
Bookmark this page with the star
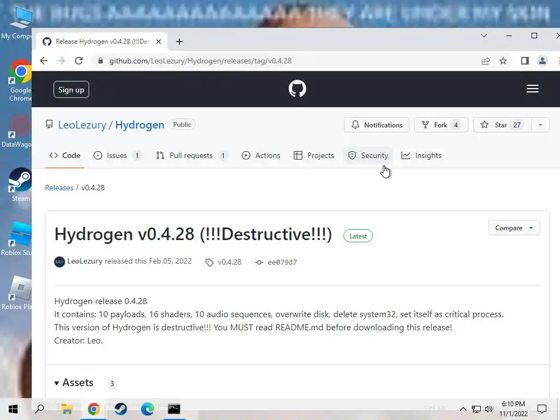(x=503, y=61)
